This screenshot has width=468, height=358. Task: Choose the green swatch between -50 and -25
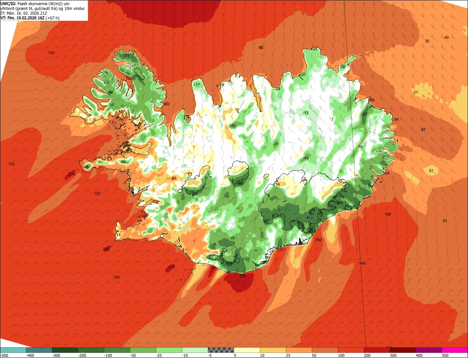143,350
